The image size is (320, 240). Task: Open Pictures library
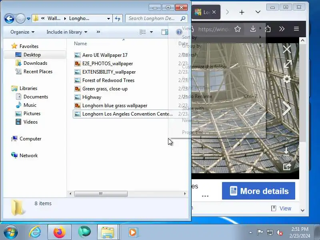point(32,114)
